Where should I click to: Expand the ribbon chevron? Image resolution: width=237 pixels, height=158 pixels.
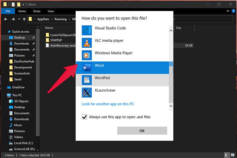(x=228, y=11)
